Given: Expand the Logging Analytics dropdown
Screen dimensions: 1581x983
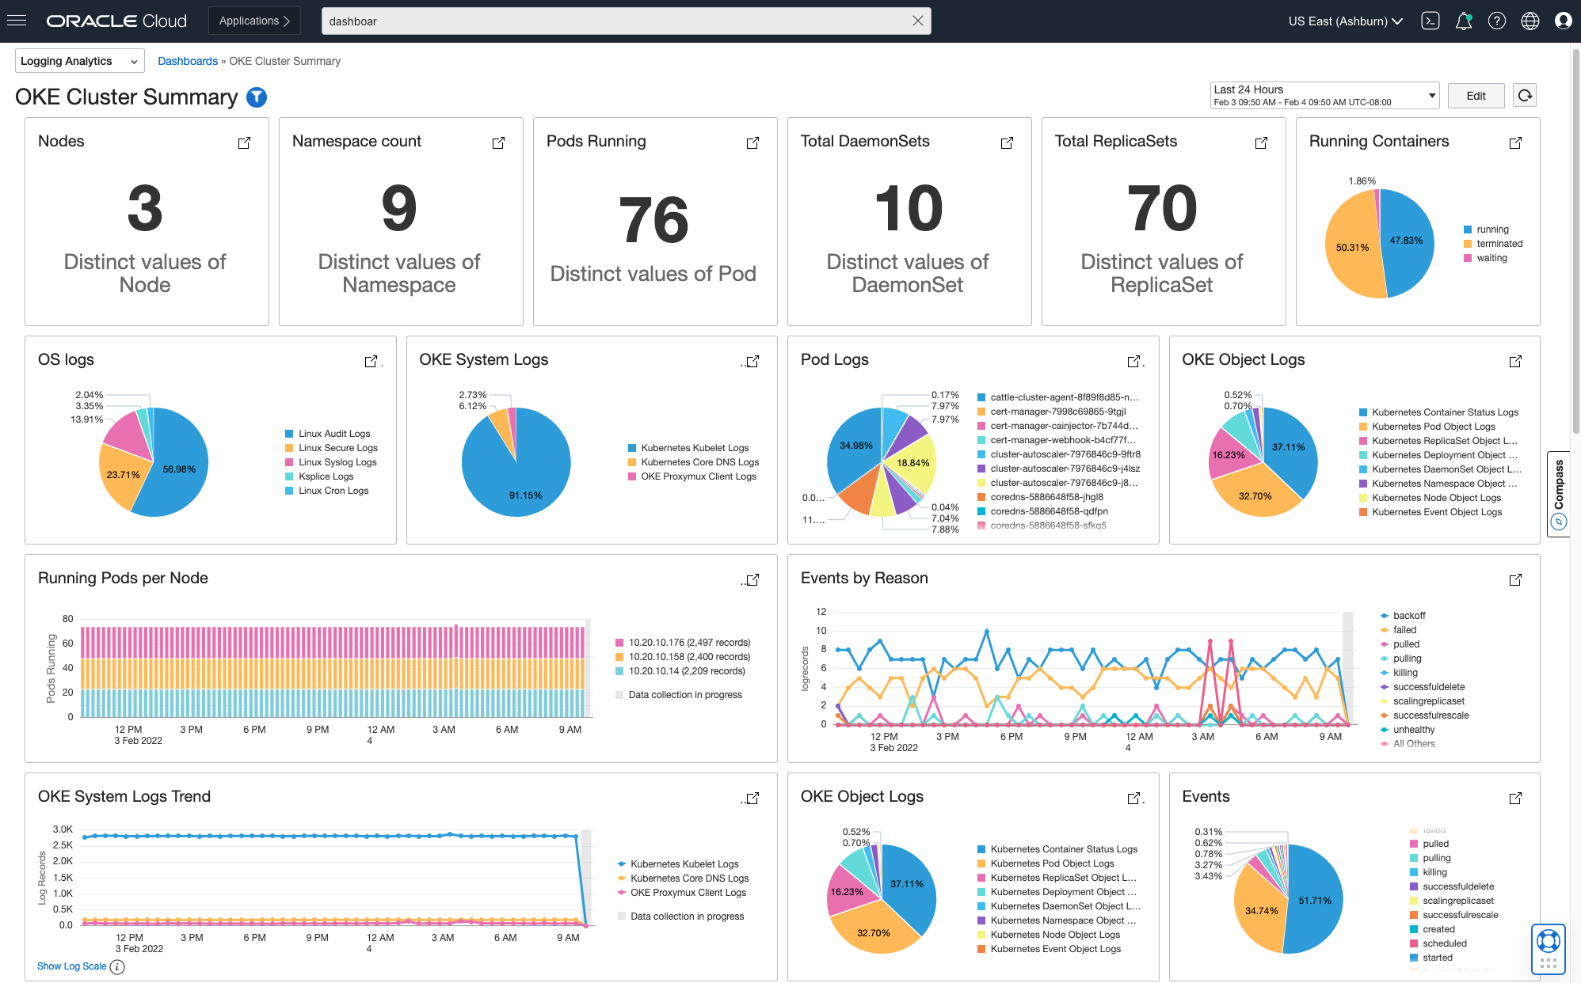Looking at the screenshot, I should point(79,61).
